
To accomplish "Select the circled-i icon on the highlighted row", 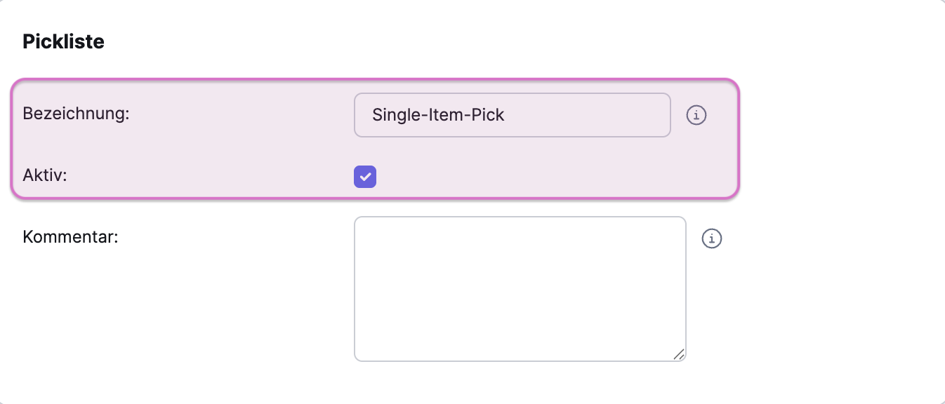I will pyautogui.click(x=696, y=115).
